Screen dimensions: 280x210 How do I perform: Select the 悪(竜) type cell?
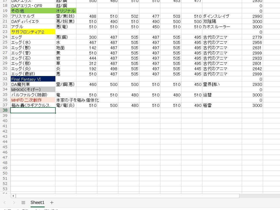pos(66,27)
